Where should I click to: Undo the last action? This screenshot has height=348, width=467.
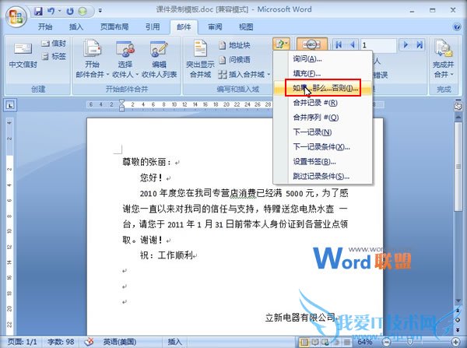pyautogui.click(x=51, y=12)
